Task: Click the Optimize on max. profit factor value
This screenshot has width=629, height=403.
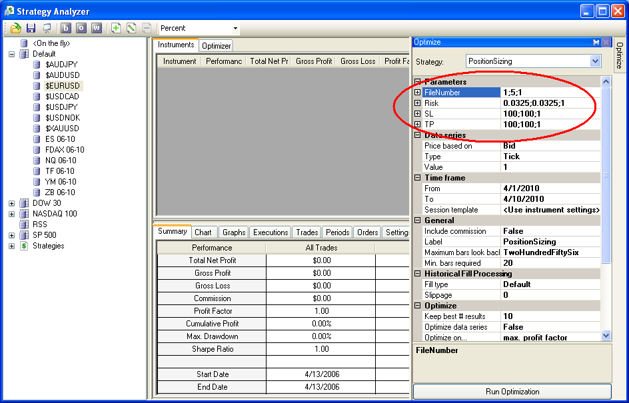Action: coord(551,338)
